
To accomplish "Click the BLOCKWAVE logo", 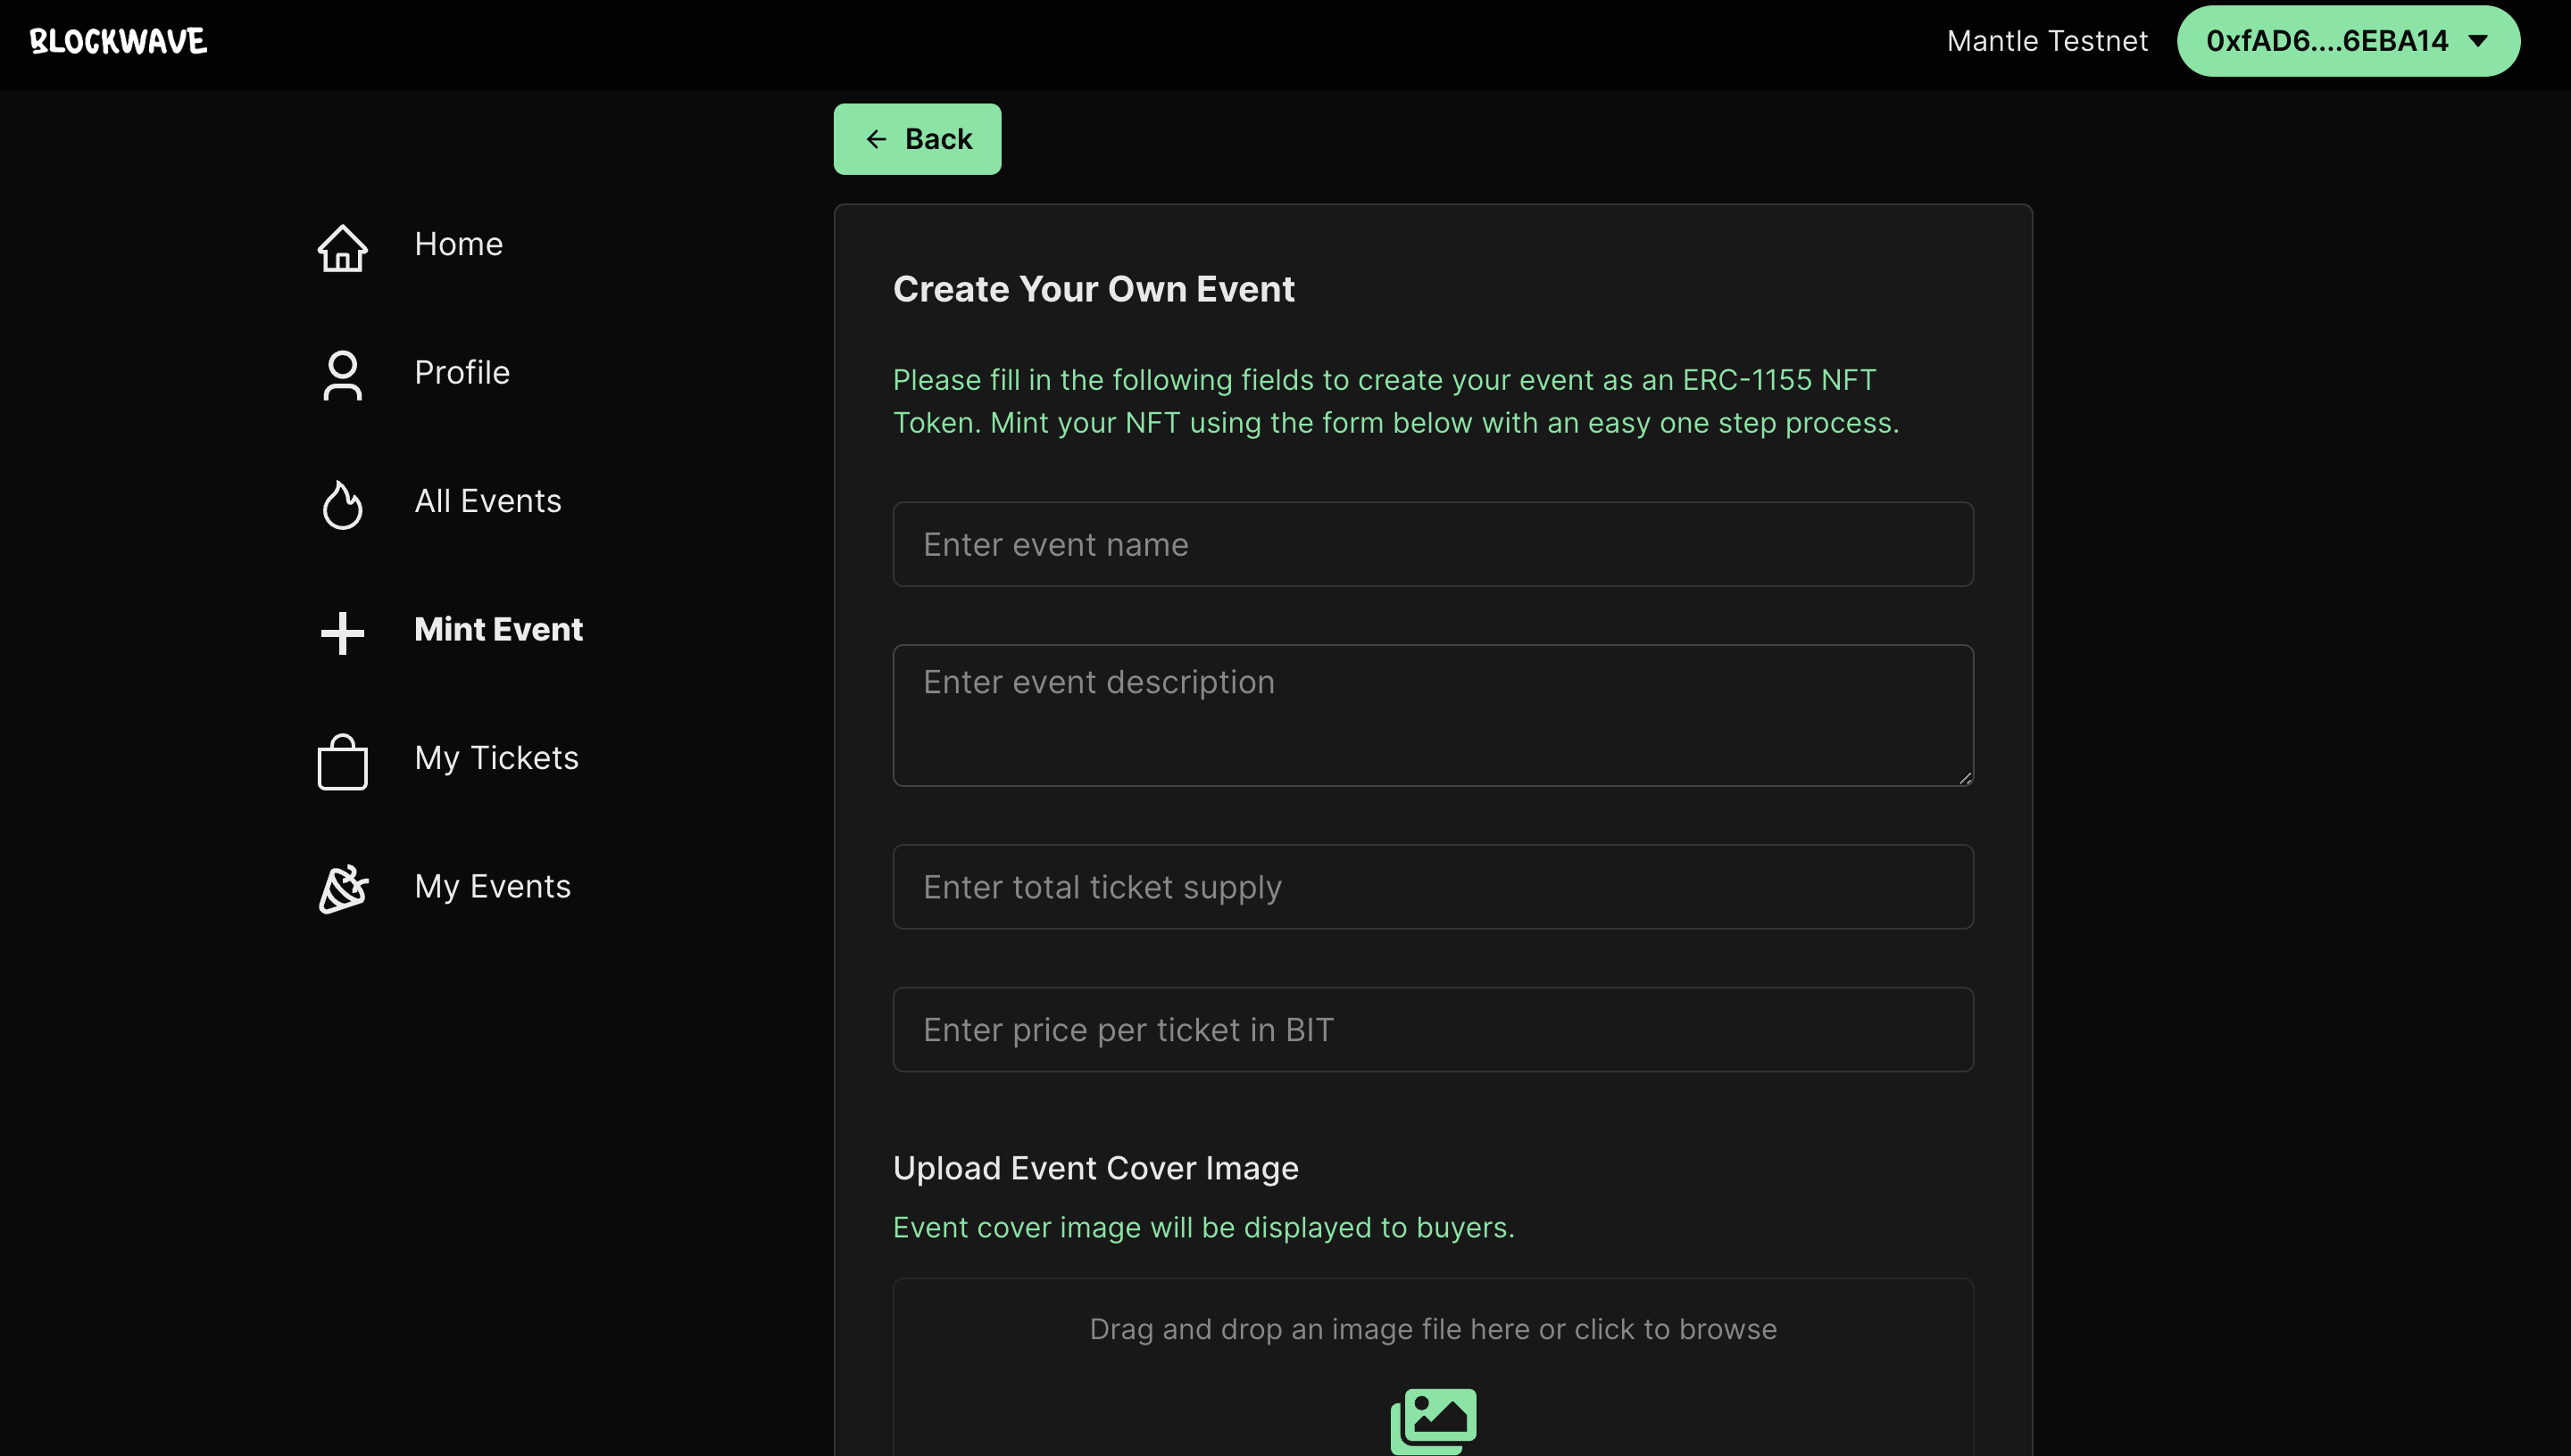I will [x=118, y=41].
